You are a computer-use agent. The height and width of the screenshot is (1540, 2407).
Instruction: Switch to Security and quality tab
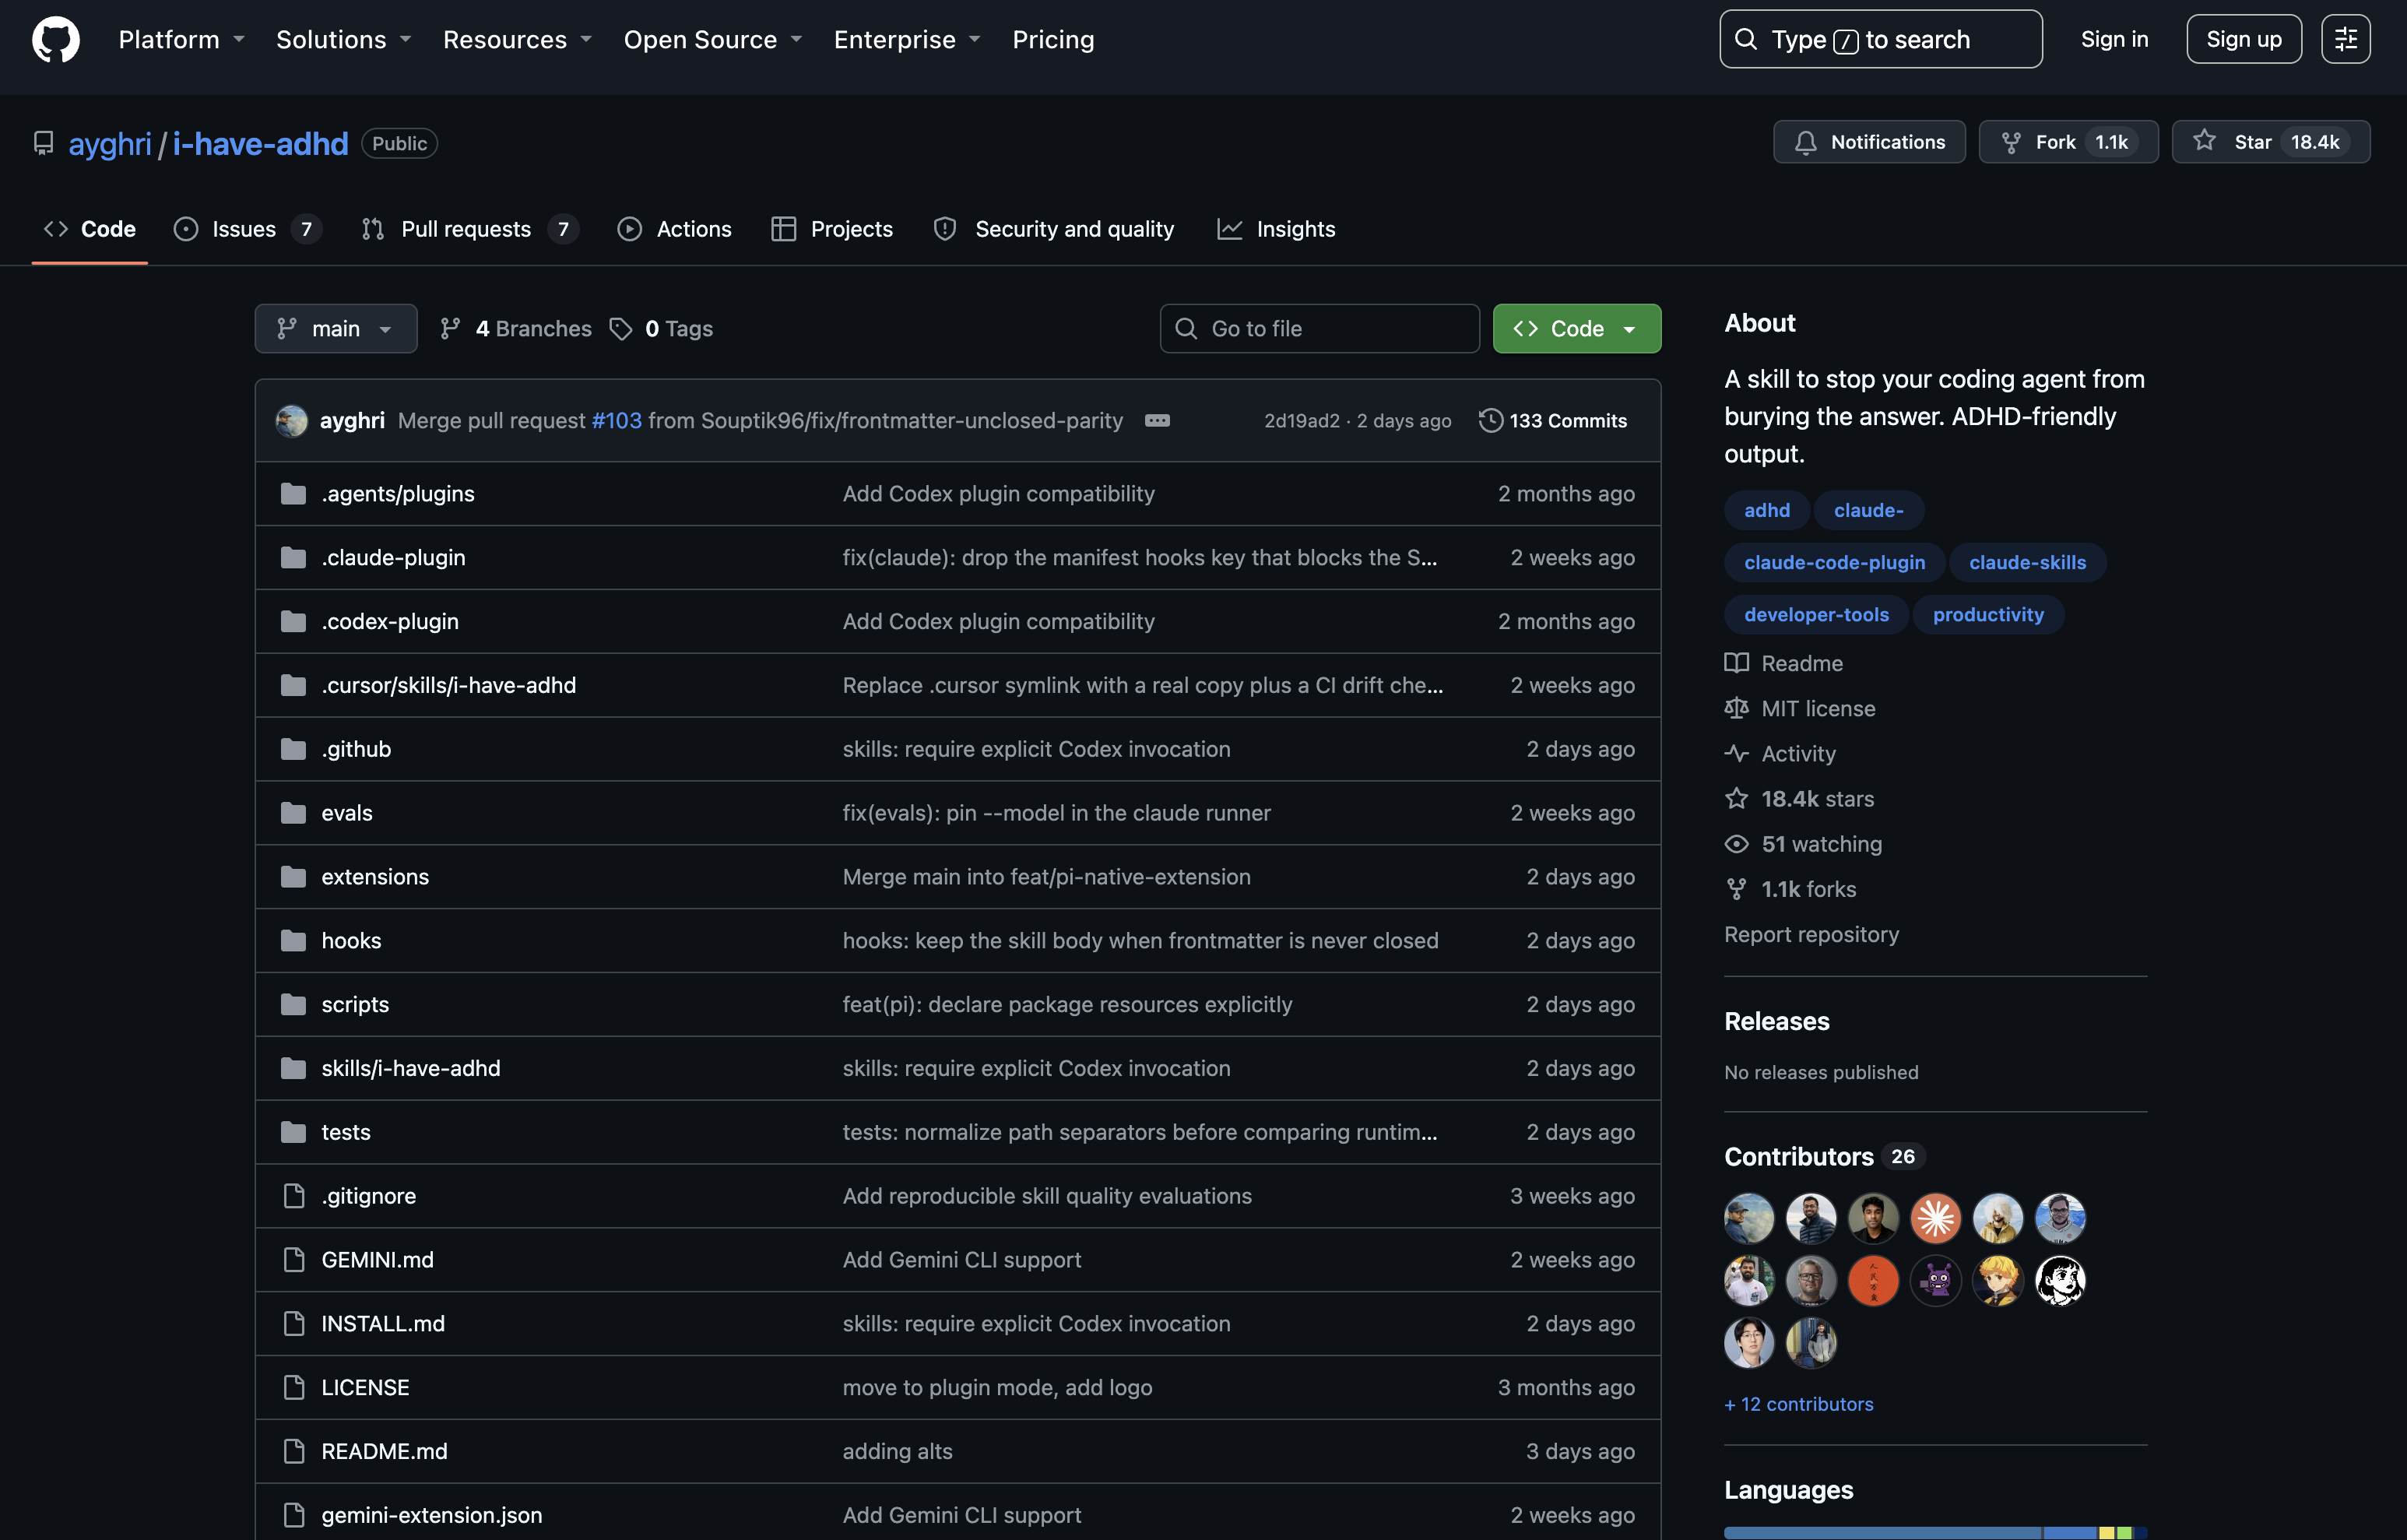pyautogui.click(x=1053, y=229)
